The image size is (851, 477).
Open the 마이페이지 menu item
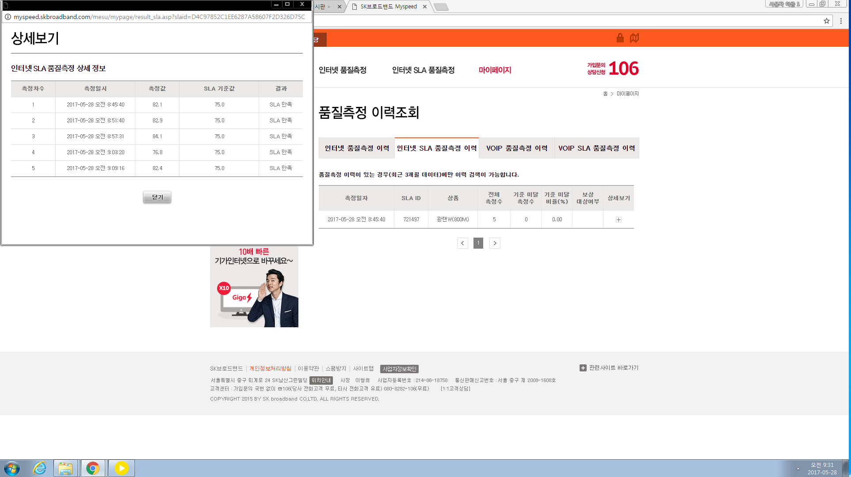tap(495, 70)
